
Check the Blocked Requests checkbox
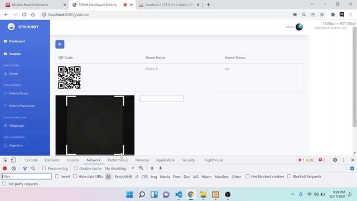pos(289,176)
